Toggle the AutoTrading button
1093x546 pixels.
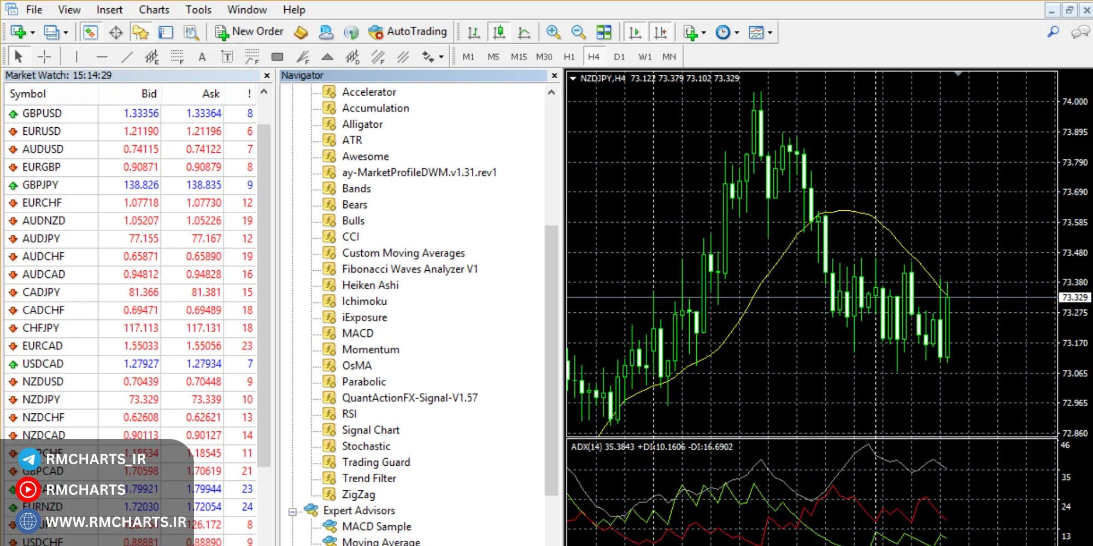408,32
